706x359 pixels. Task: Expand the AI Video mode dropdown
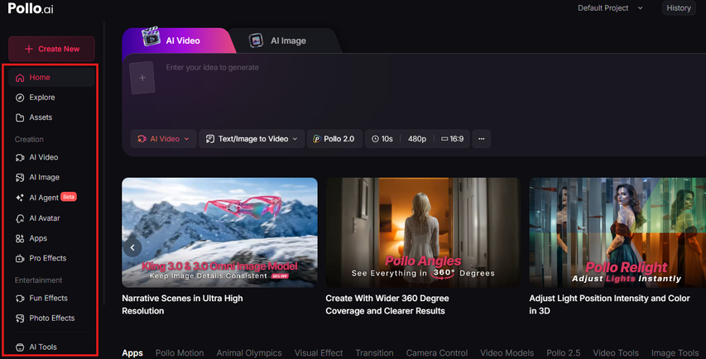[x=163, y=139]
